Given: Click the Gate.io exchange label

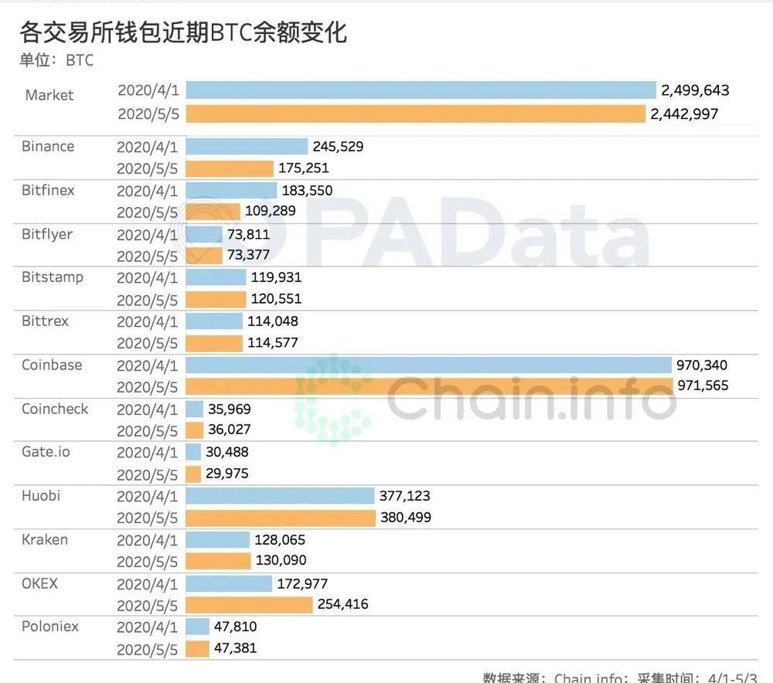Looking at the screenshot, I should point(46,451).
